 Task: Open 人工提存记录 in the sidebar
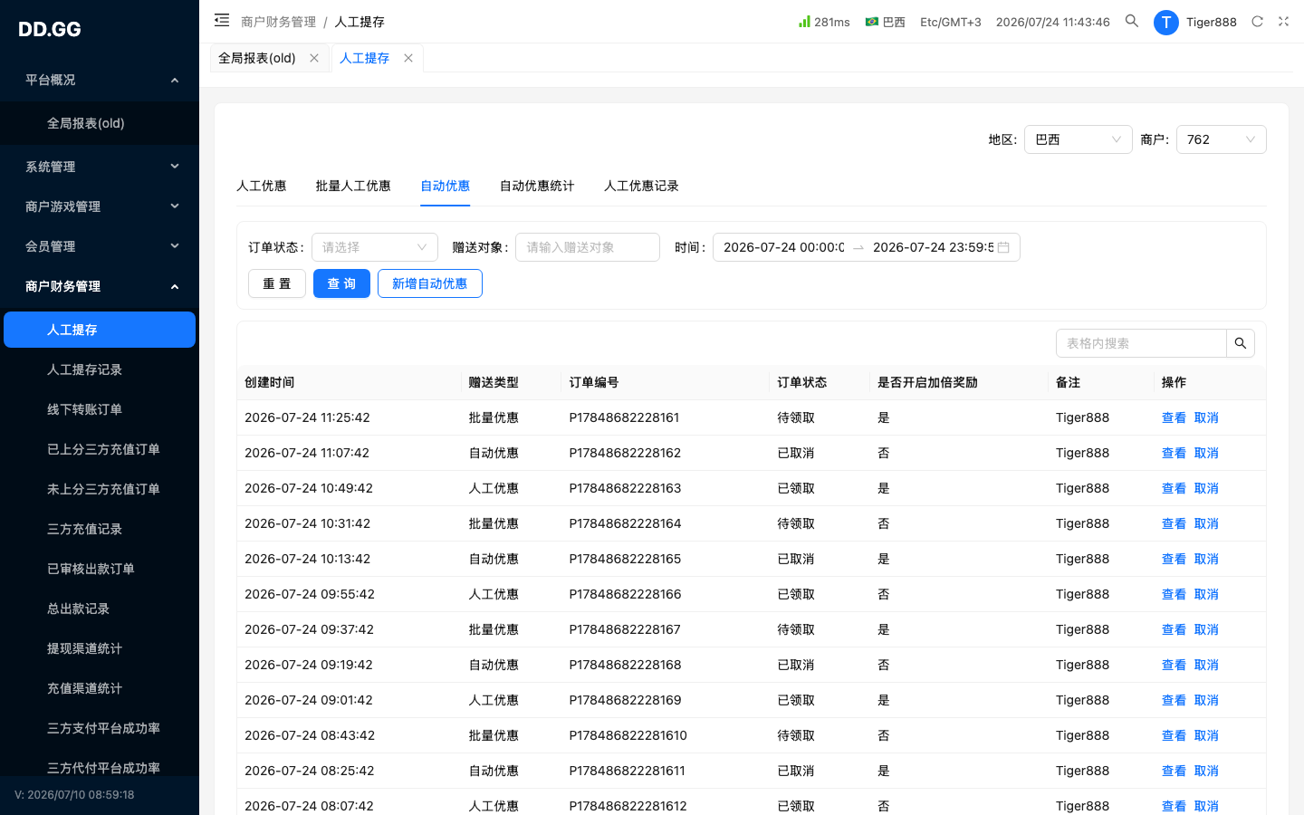pyautogui.click(x=100, y=369)
